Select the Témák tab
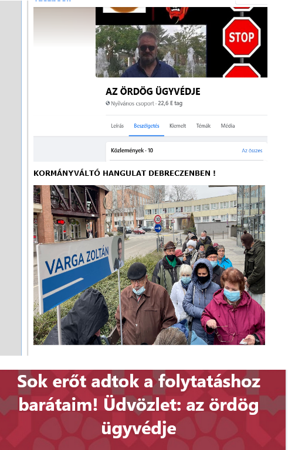This screenshot has width=295, height=450. pyautogui.click(x=204, y=126)
